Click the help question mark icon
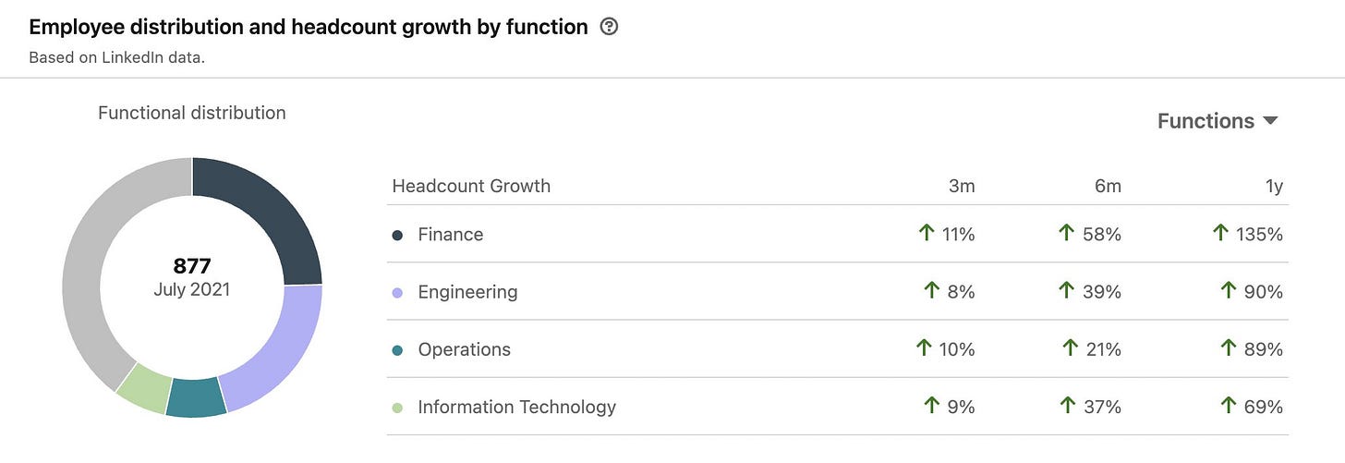The width and height of the screenshot is (1345, 463). click(609, 27)
